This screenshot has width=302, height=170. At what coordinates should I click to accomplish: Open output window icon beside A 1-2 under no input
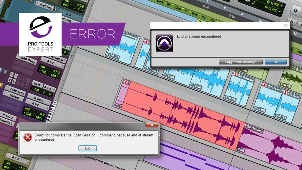(48, 108)
